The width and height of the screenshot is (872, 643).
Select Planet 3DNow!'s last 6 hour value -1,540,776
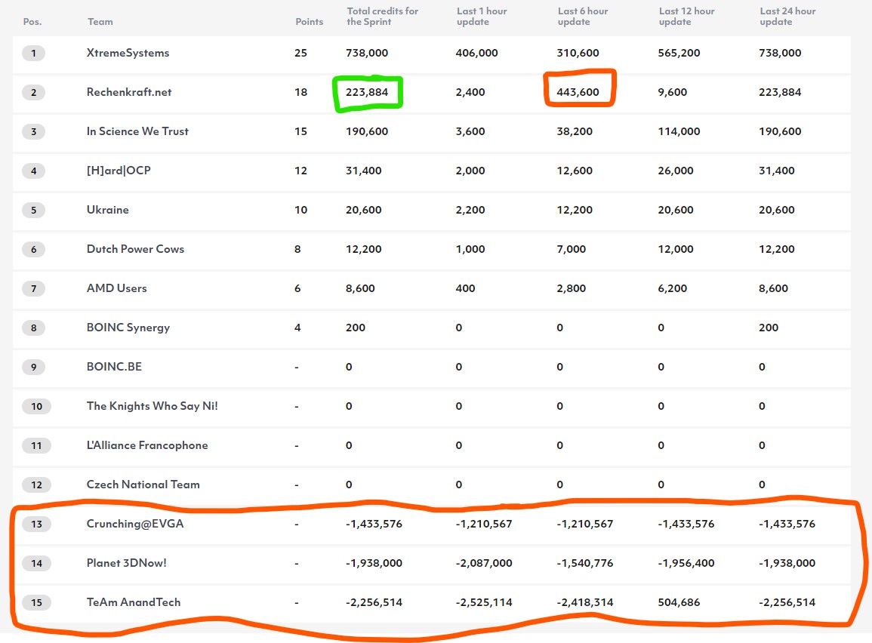click(x=585, y=563)
